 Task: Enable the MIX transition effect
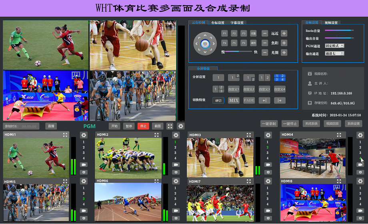click(234, 101)
